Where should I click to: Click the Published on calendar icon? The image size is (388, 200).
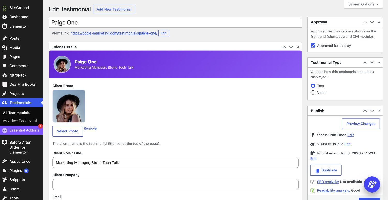(x=313, y=153)
